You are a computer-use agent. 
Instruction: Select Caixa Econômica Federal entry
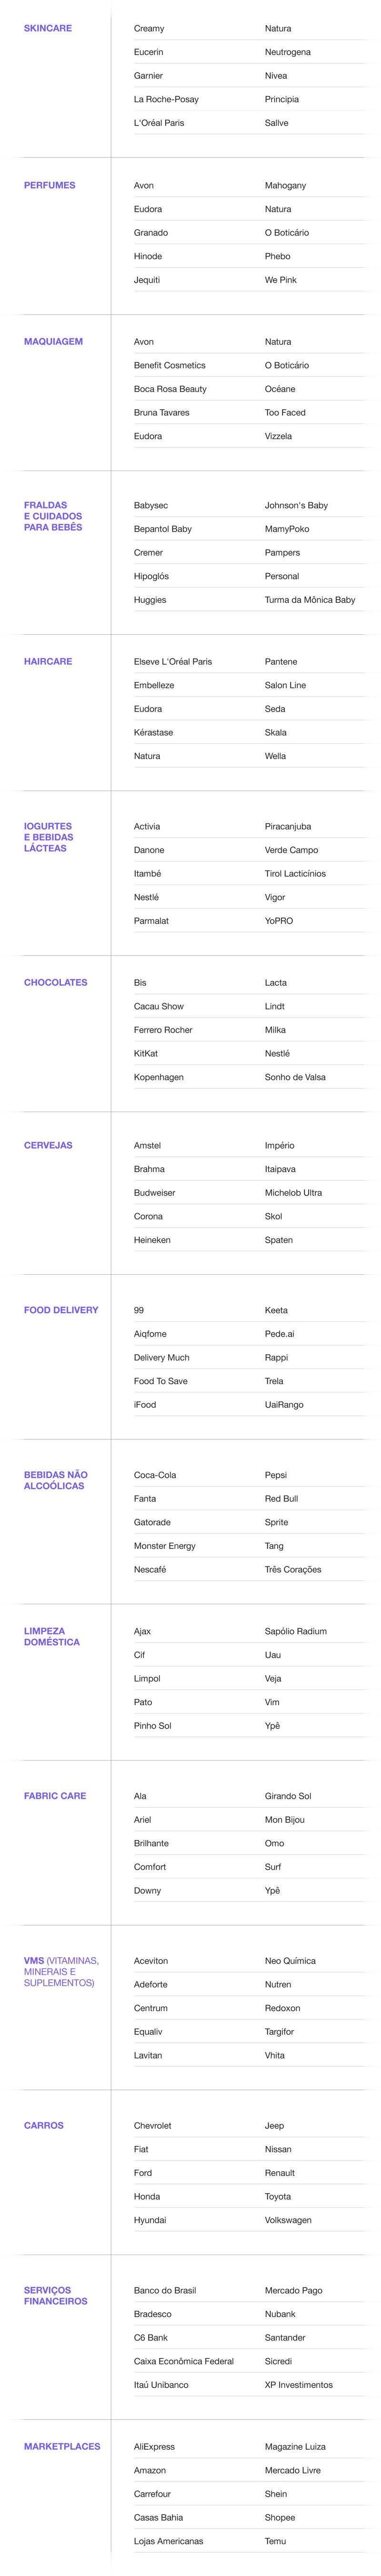point(184,2361)
